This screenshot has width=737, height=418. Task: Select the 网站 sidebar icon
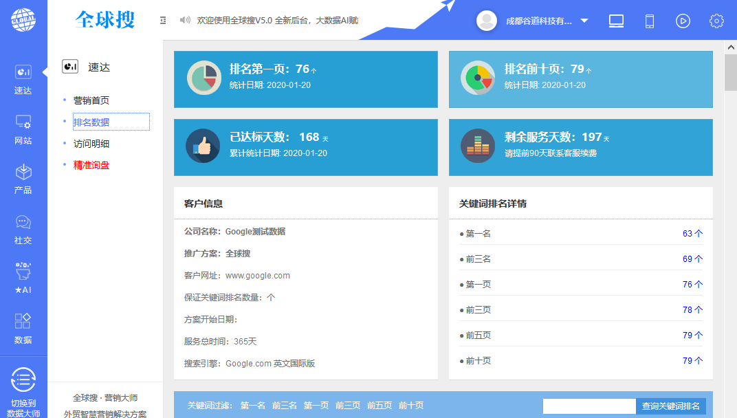23,126
